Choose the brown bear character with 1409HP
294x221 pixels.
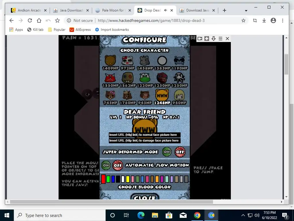point(110,60)
